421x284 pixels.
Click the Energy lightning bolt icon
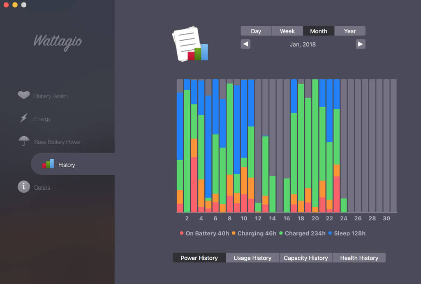tap(24, 118)
